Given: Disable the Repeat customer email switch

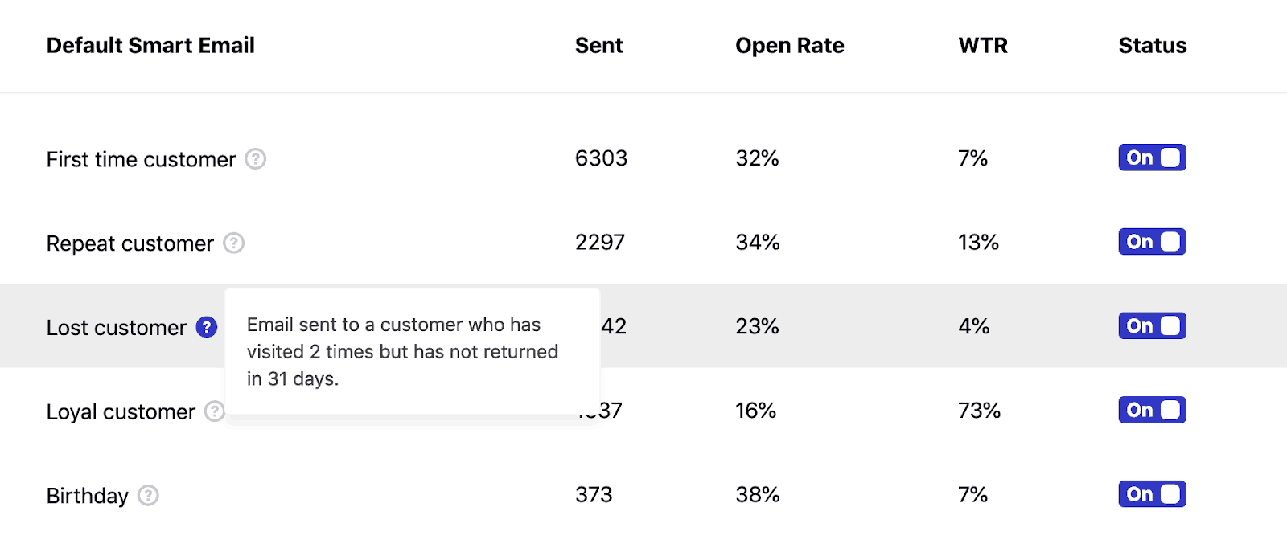Looking at the screenshot, I should point(1152,242).
